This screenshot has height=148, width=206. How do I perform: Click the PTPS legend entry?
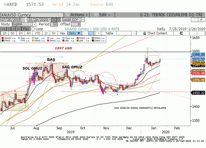pos(24,41)
